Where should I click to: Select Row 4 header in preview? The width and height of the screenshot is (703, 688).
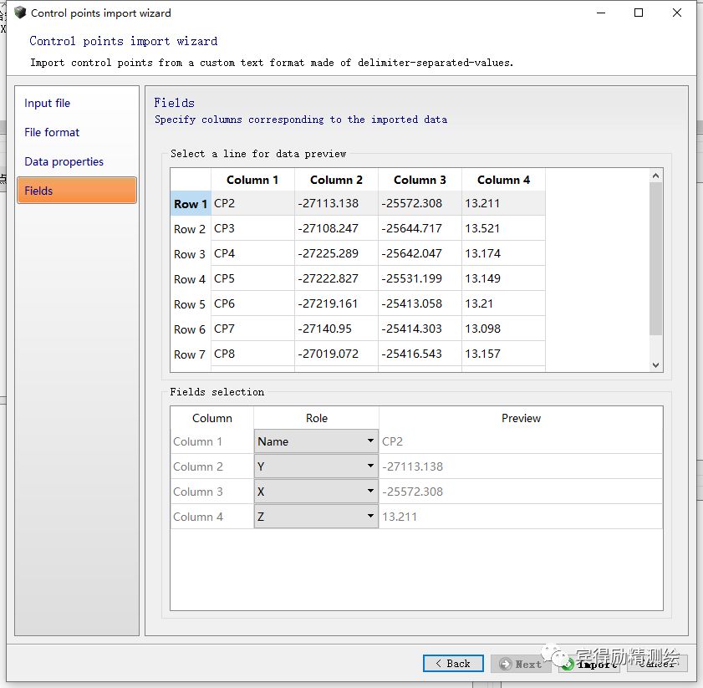(x=191, y=279)
